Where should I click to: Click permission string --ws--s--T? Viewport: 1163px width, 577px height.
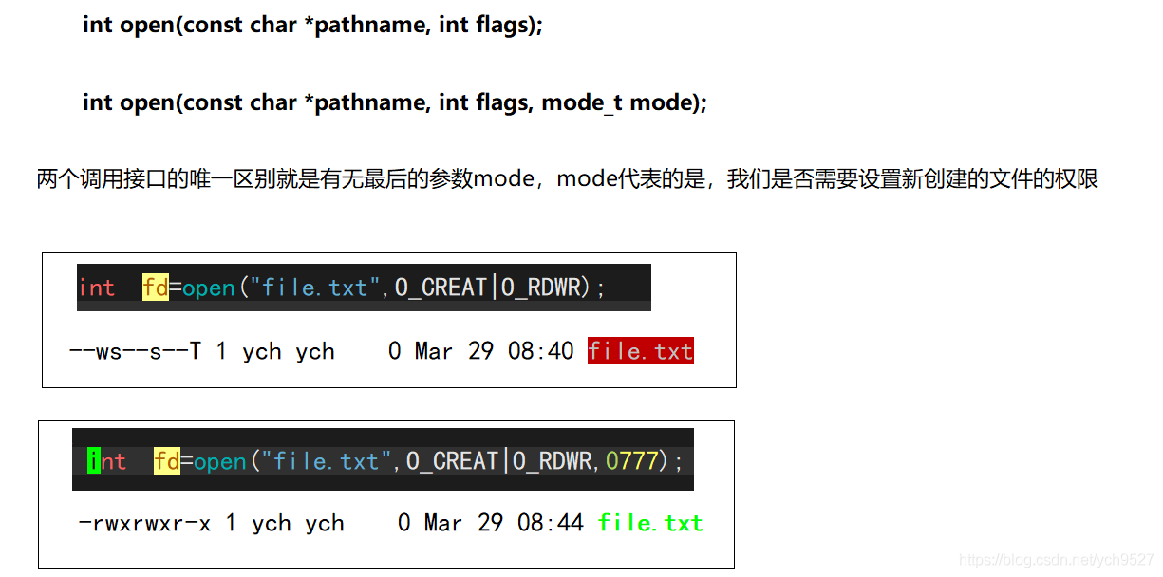click(x=135, y=351)
